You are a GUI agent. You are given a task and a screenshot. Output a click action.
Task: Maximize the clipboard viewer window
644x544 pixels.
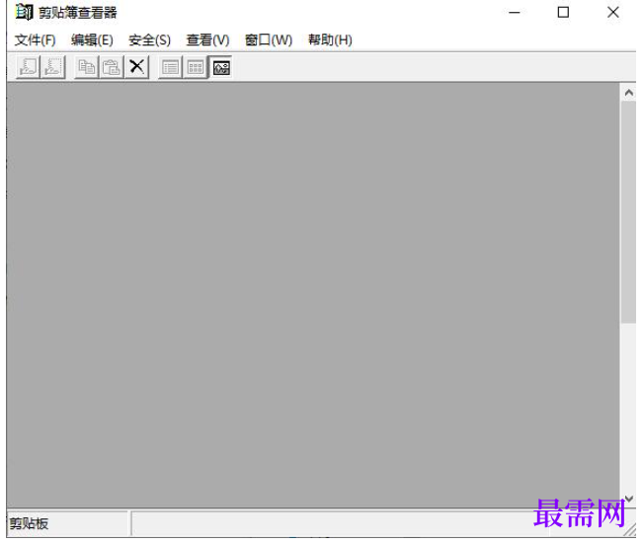coord(563,13)
